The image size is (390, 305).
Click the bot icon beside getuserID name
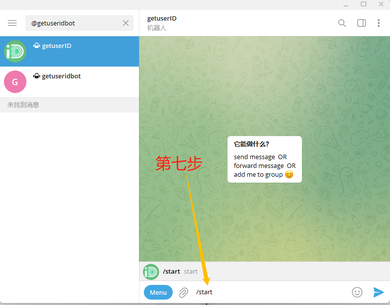[x=37, y=46]
